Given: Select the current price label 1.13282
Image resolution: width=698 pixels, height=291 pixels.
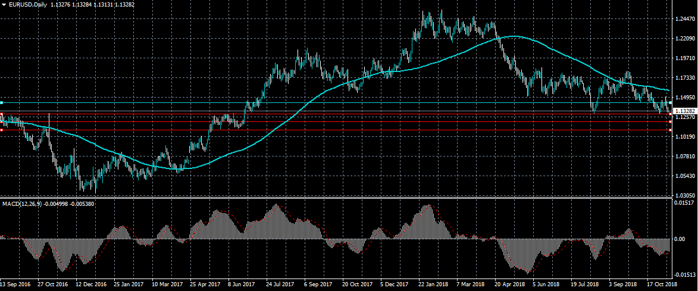Looking at the screenshot, I should pyautogui.click(x=685, y=110).
